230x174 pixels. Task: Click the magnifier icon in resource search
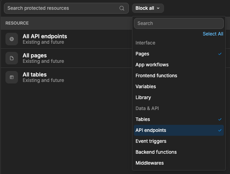pyautogui.click(x=122, y=8)
